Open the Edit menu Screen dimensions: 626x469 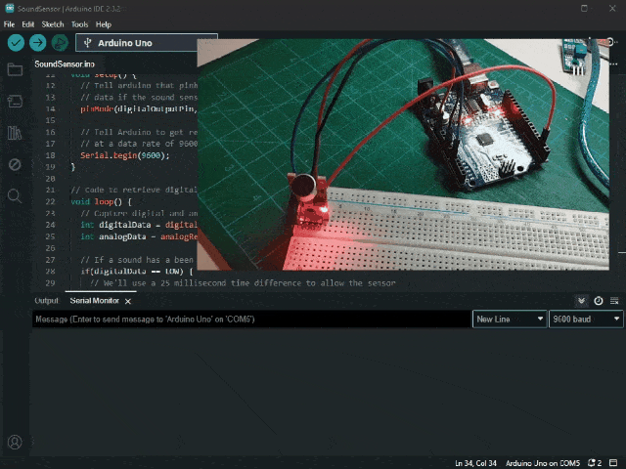tap(28, 24)
